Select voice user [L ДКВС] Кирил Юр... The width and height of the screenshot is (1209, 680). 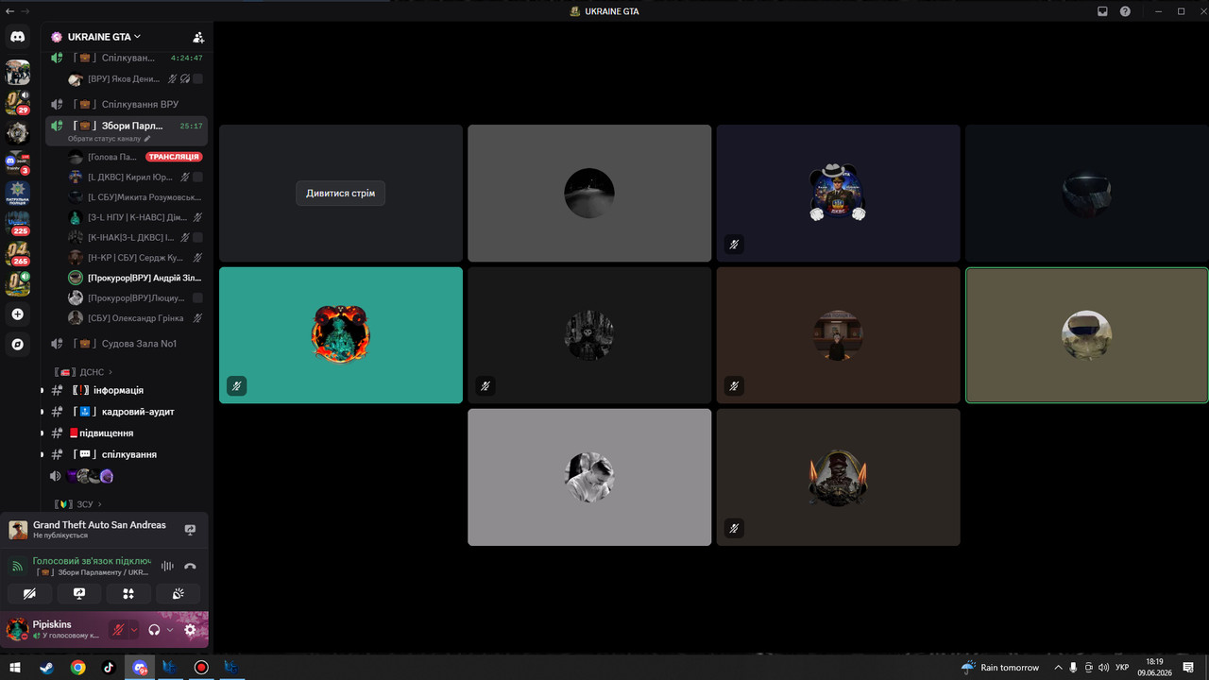136,177
